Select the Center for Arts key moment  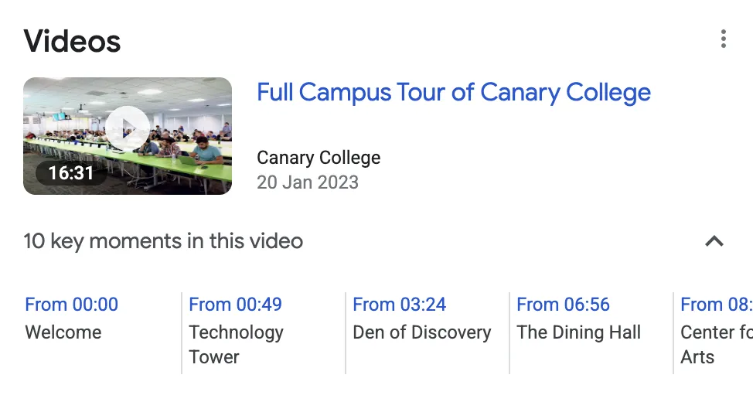point(716,344)
